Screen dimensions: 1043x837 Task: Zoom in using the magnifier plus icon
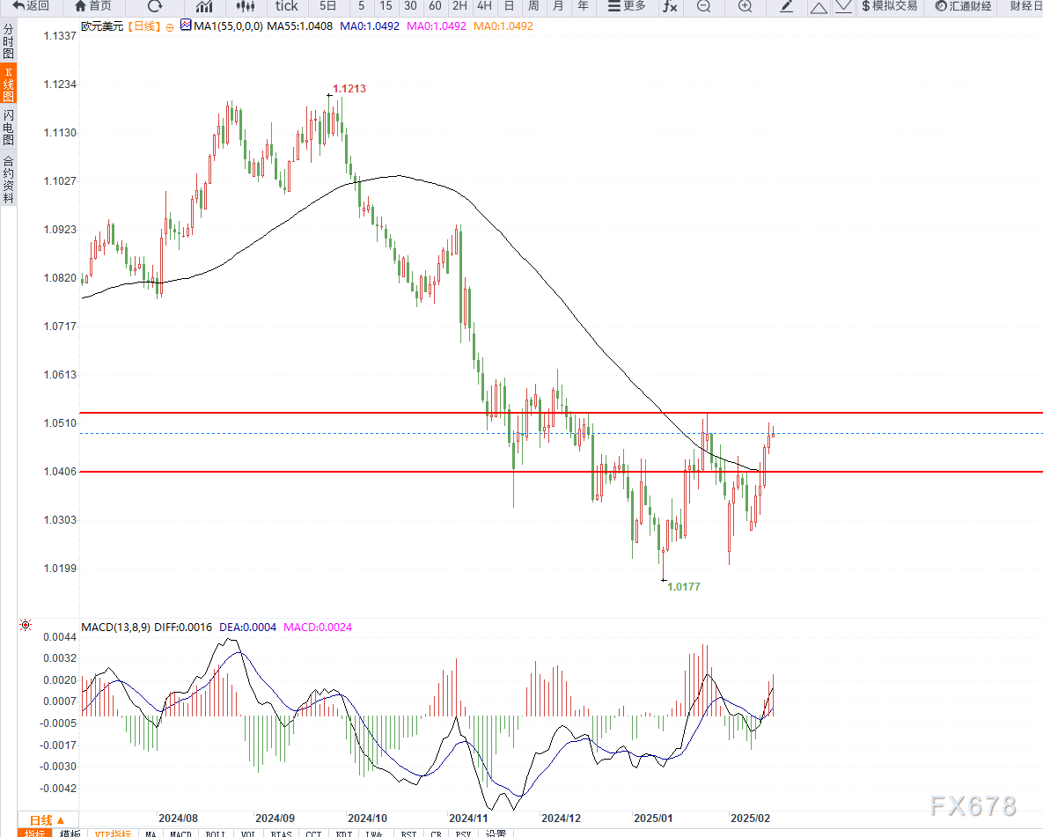[745, 8]
